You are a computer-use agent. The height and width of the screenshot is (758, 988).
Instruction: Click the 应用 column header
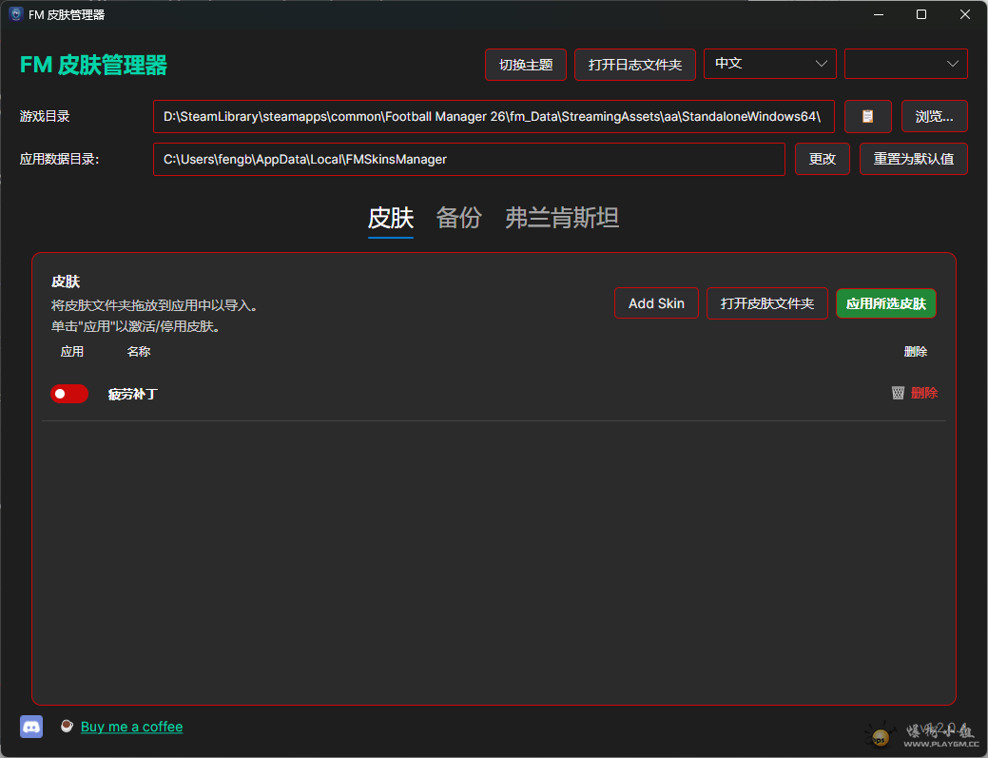pos(72,352)
